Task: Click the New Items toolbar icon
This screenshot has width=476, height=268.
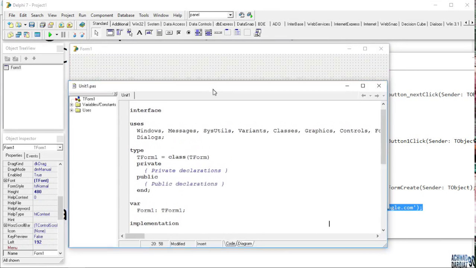Action: click(x=10, y=25)
